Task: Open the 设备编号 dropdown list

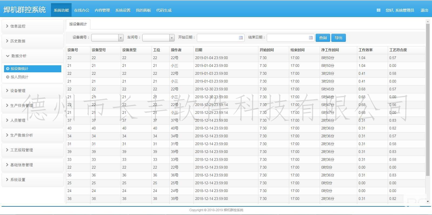Action: pos(121,38)
